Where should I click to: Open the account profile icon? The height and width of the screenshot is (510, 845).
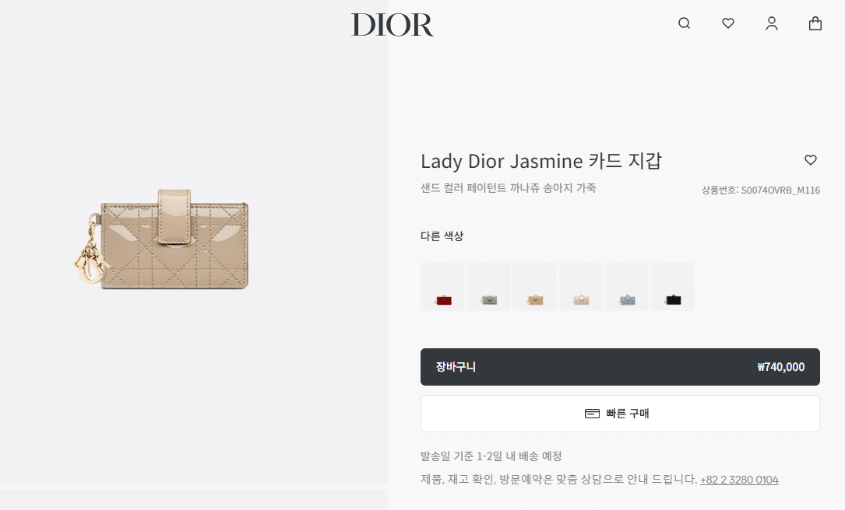(772, 23)
